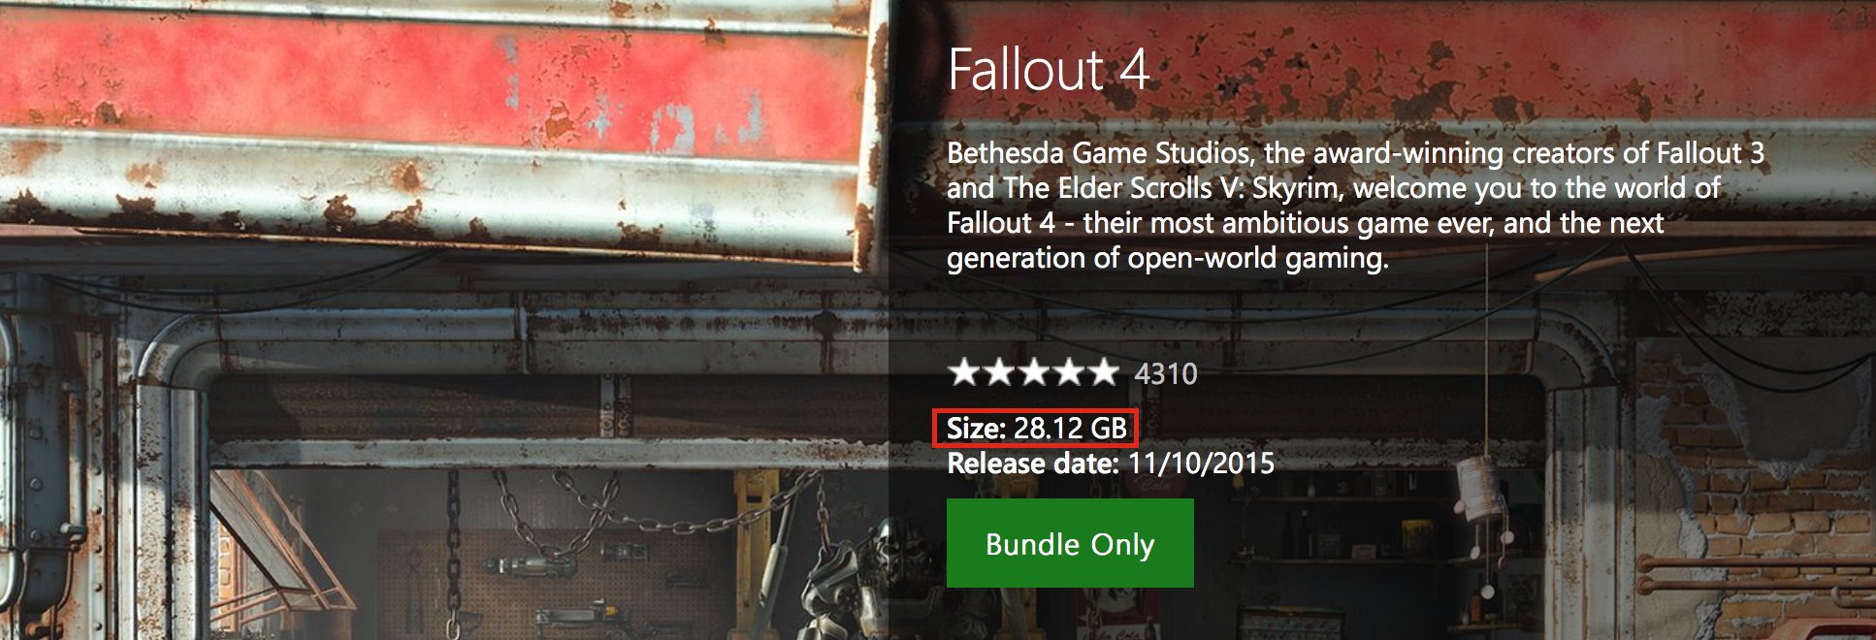
Task: Click the 11/10/2015 date value
Action: click(1201, 464)
